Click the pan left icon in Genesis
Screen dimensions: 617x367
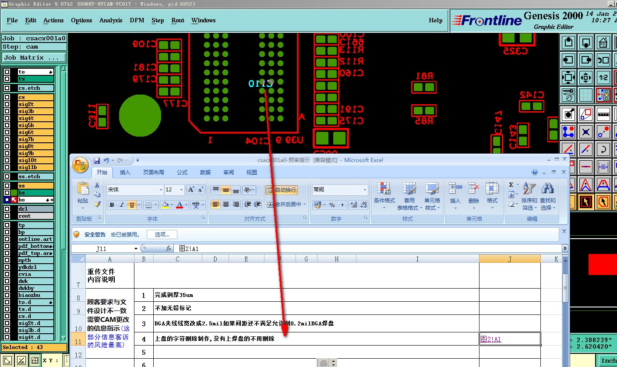click(x=568, y=60)
